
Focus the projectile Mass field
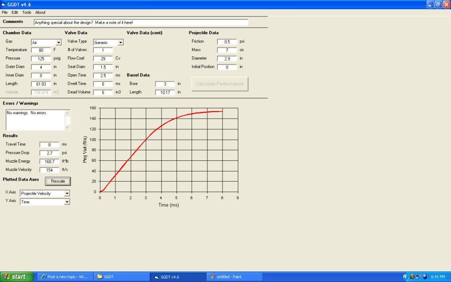click(227, 50)
